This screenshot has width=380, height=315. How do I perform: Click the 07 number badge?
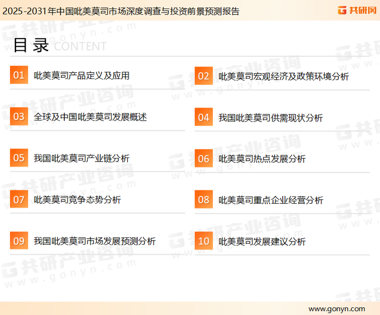[x=19, y=200]
